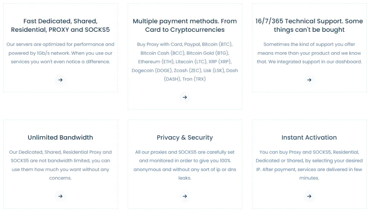Click the integrated dashboard support description
This screenshot has height=213, width=370.
tap(309, 53)
